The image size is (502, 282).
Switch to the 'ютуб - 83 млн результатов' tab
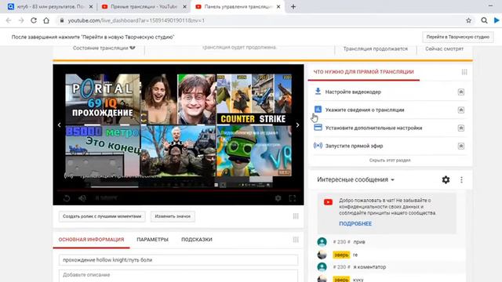50,6
